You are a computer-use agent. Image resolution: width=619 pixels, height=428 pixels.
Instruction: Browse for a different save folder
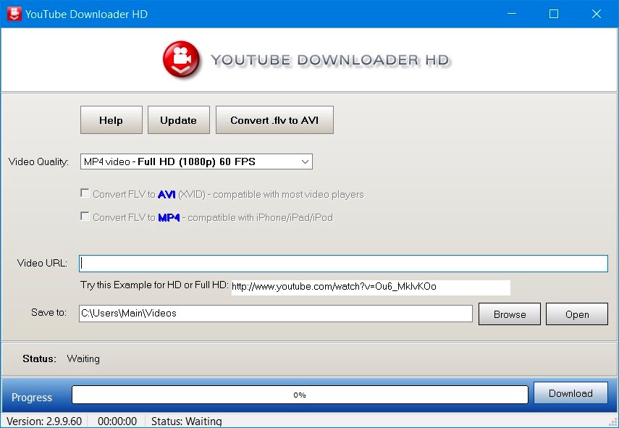(509, 314)
